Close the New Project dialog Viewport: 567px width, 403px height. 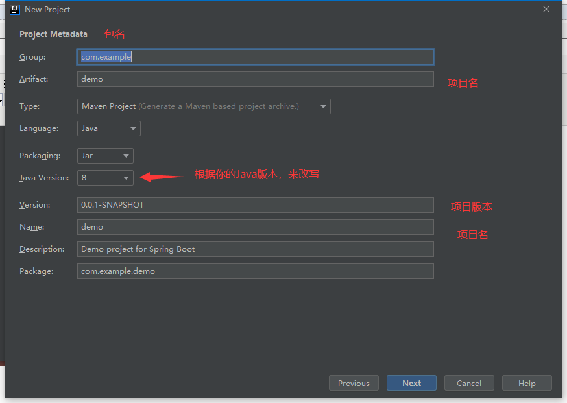546,9
